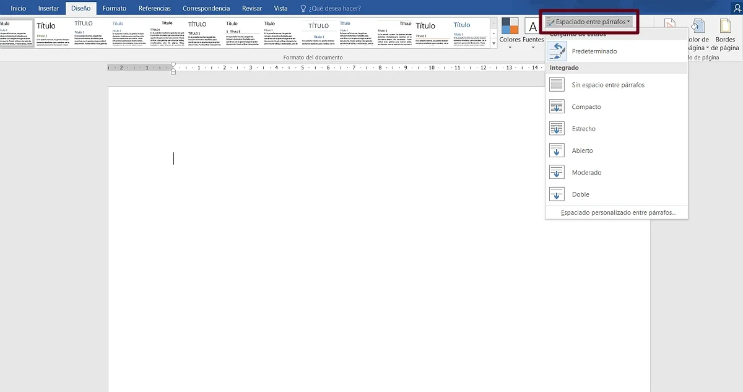Image resolution: width=743 pixels, height=392 pixels.
Task: Switch to the Insertar tab
Action: pos(49,9)
